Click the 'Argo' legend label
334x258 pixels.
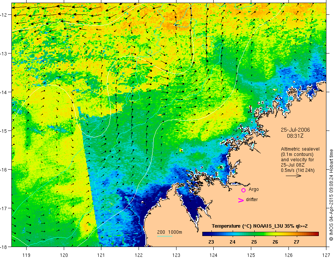pyautogui.click(x=254, y=189)
